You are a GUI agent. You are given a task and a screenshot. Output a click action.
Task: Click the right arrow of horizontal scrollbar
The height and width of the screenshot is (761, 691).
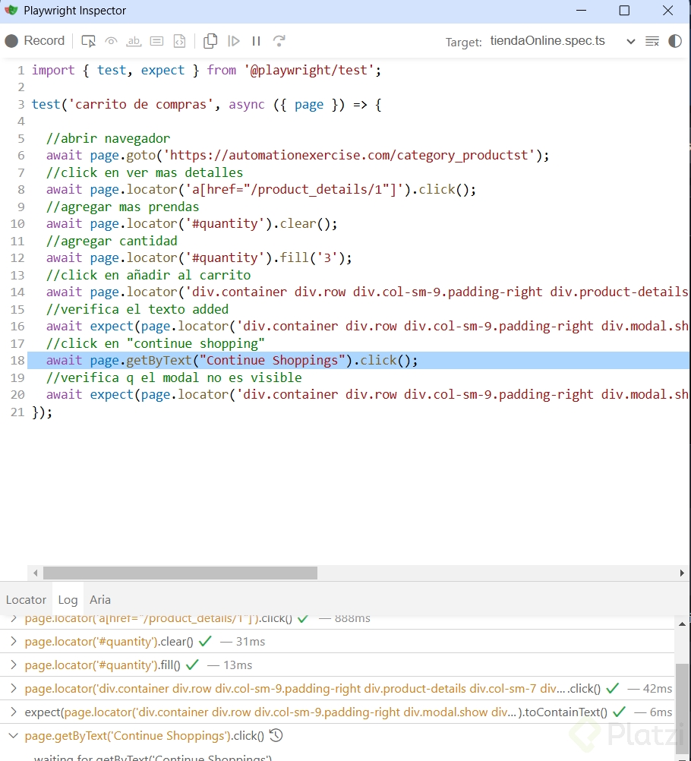coord(682,573)
